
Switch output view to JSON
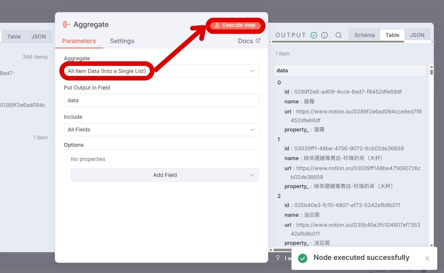pos(417,35)
